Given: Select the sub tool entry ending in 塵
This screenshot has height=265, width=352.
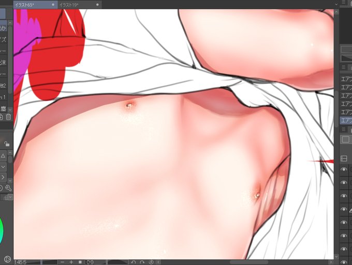Looking at the screenshot, I should pos(4,108).
